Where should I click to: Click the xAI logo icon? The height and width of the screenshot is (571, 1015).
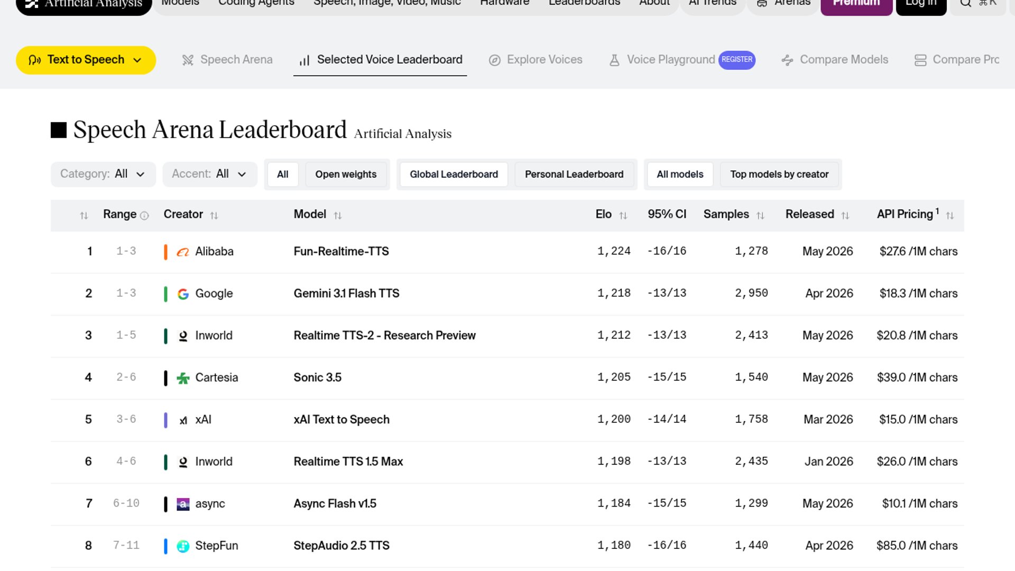pyautogui.click(x=183, y=420)
